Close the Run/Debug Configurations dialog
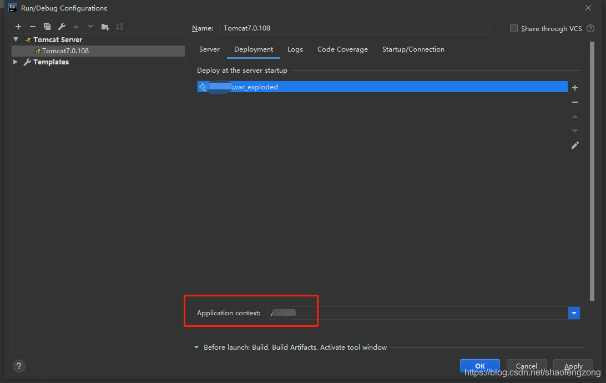This screenshot has height=383, width=606. coord(588,8)
